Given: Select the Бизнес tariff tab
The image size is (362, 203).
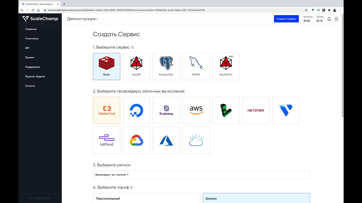Looking at the screenshot, I should [256, 198].
